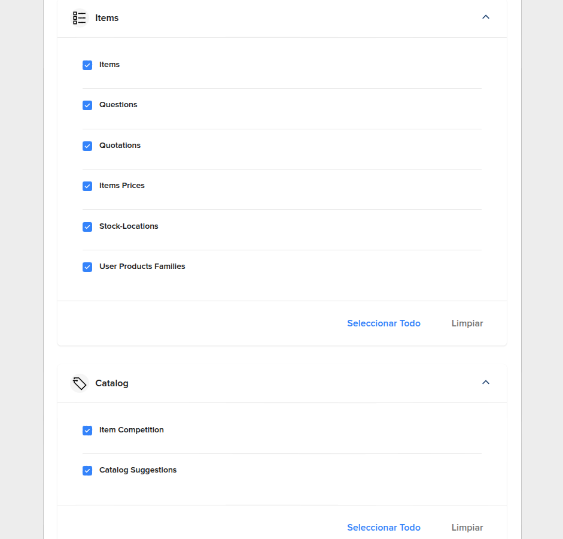Image resolution: width=563 pixels, height=539 pixels.
Task: Click the 'Catalog' section header title
Action: tap(112, 383)
